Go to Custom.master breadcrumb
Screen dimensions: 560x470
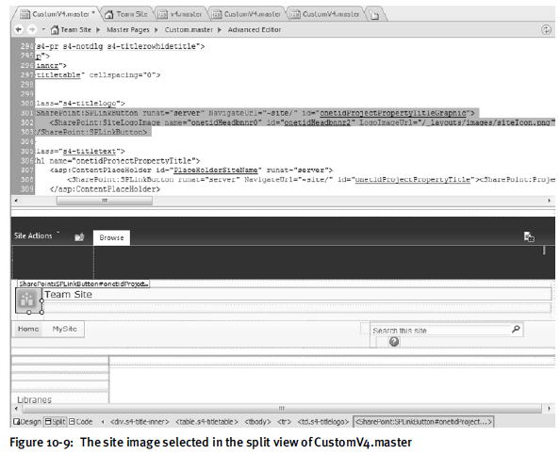(x=189, y=30)
